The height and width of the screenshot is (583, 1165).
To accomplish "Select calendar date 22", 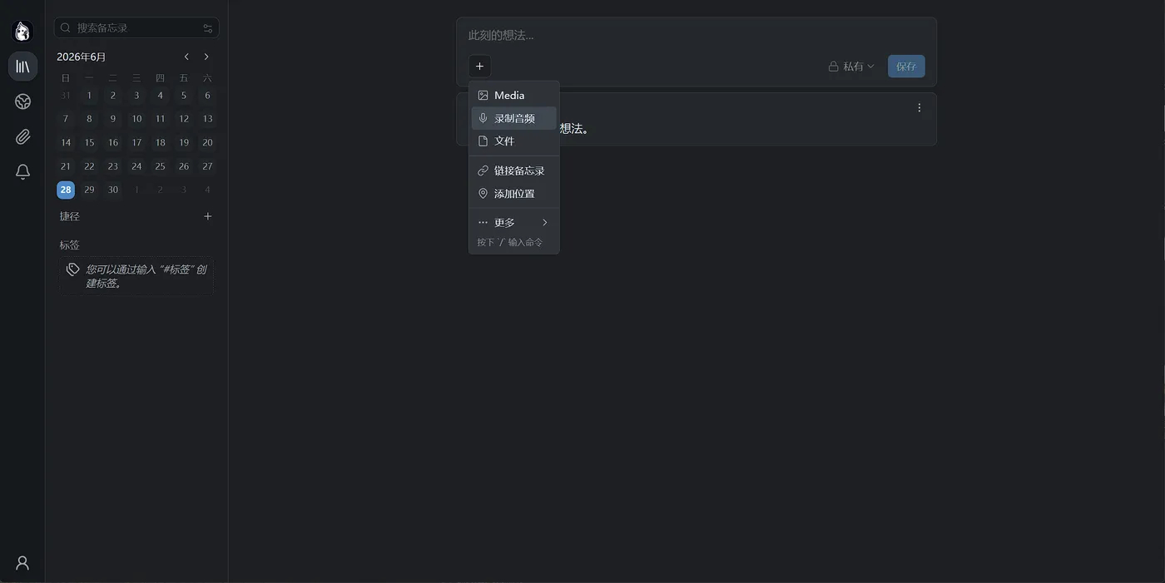I will coord(89,166).
